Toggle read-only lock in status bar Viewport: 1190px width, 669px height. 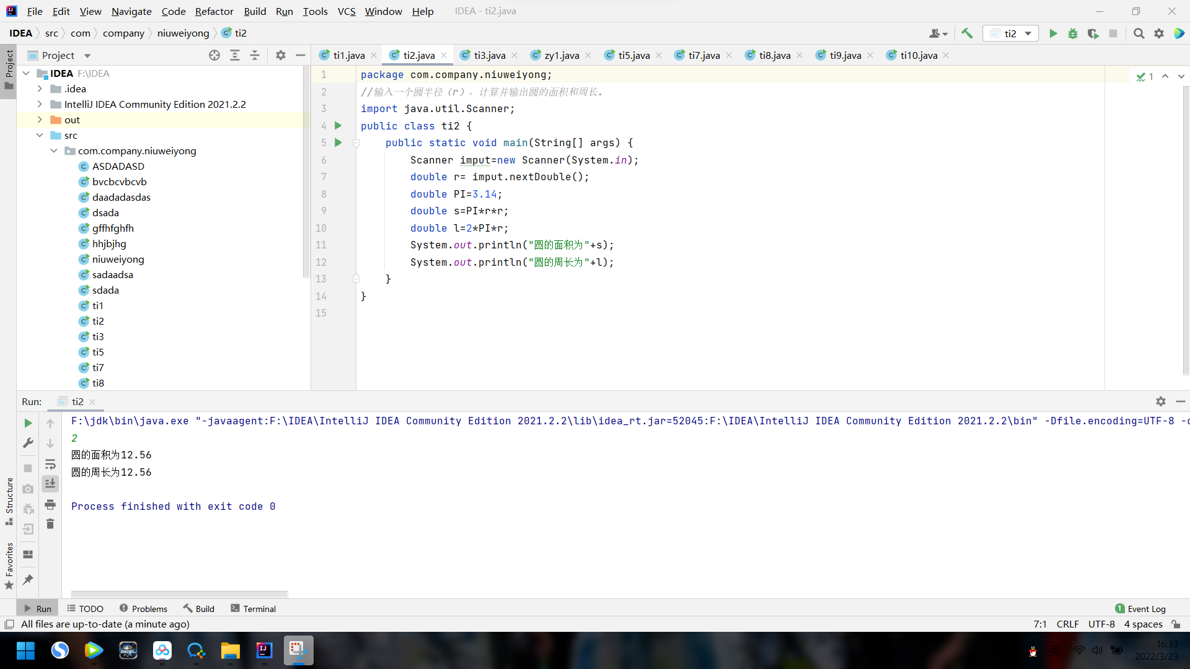pyautogui.click(x=1176, y=624)
